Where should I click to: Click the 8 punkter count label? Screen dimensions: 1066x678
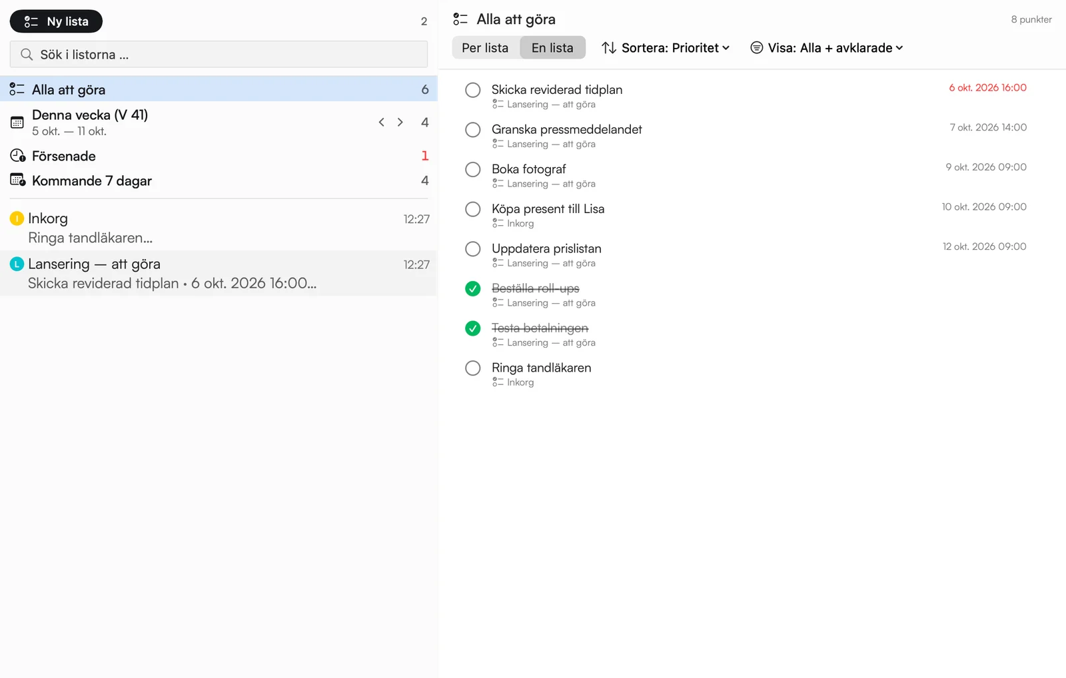1031,19
